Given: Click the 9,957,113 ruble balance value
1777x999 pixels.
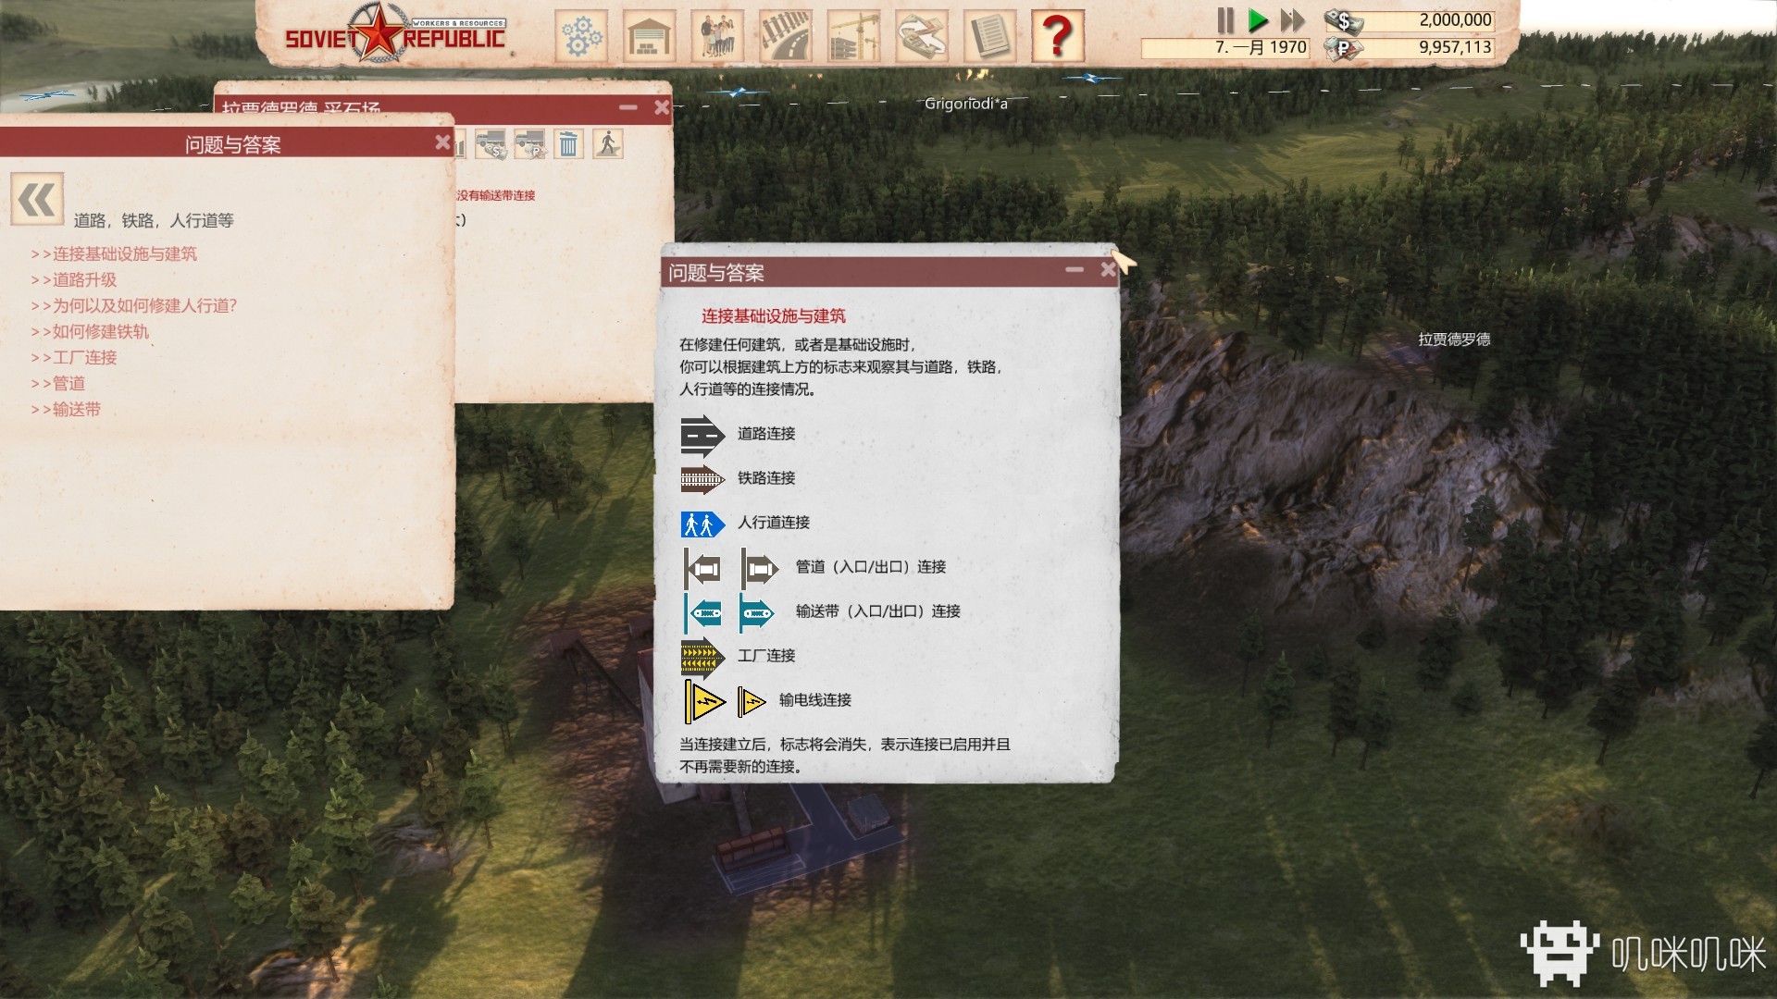Looking at the screenshot, I should click(1455, 47).
